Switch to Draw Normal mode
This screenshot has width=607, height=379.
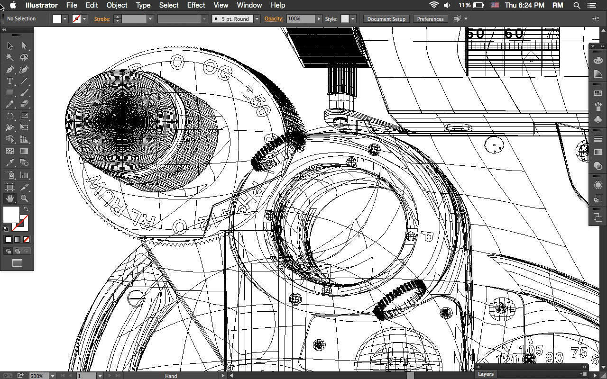pyautogui.click(x=9, y=251)
